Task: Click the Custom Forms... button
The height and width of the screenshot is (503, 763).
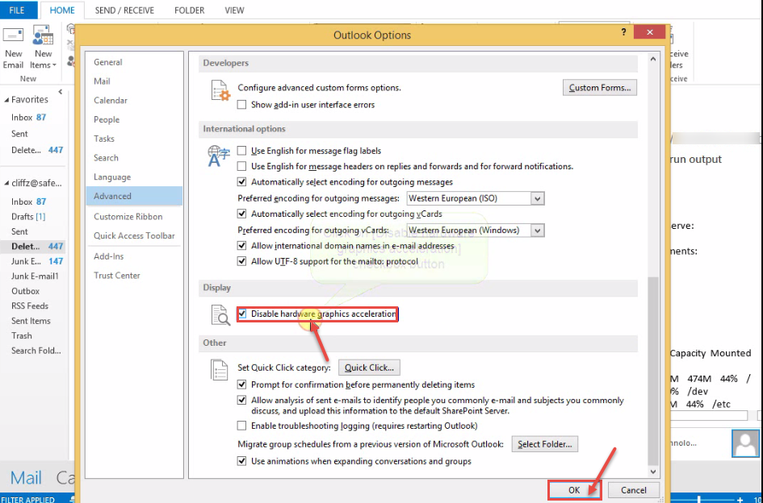Action: tap(599, 88)
